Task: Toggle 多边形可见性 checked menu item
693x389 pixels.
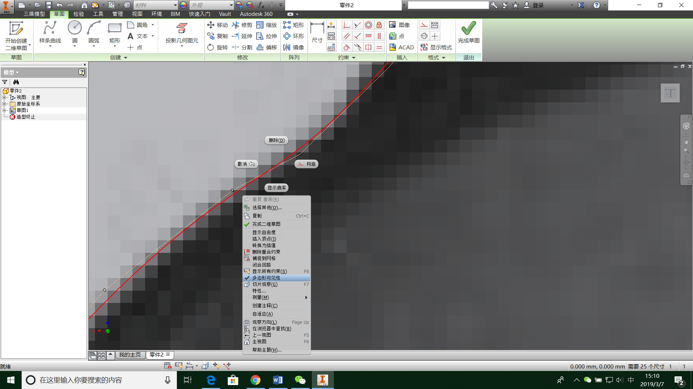Action: [x=276, y=278]
